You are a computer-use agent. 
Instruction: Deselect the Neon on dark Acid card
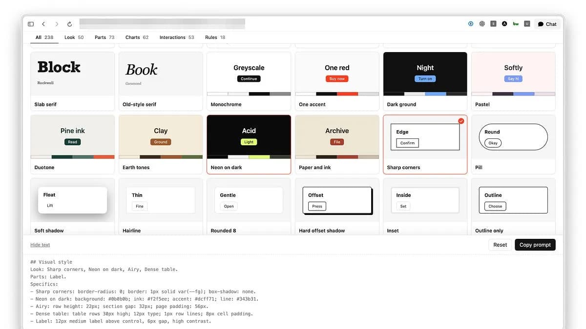point(249,144)
